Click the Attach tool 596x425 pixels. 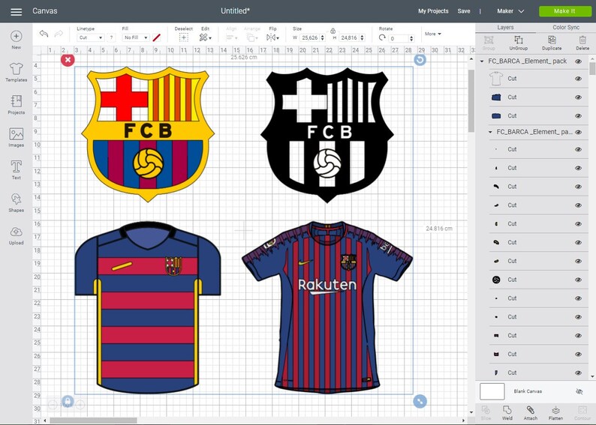click(x=530, y=413)
